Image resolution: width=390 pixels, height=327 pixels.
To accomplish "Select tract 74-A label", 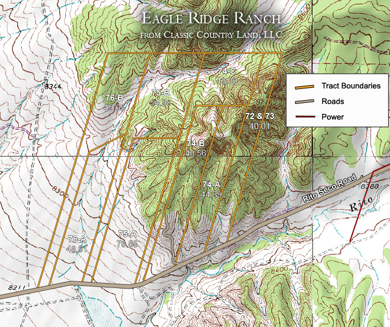I will point(212,184).
